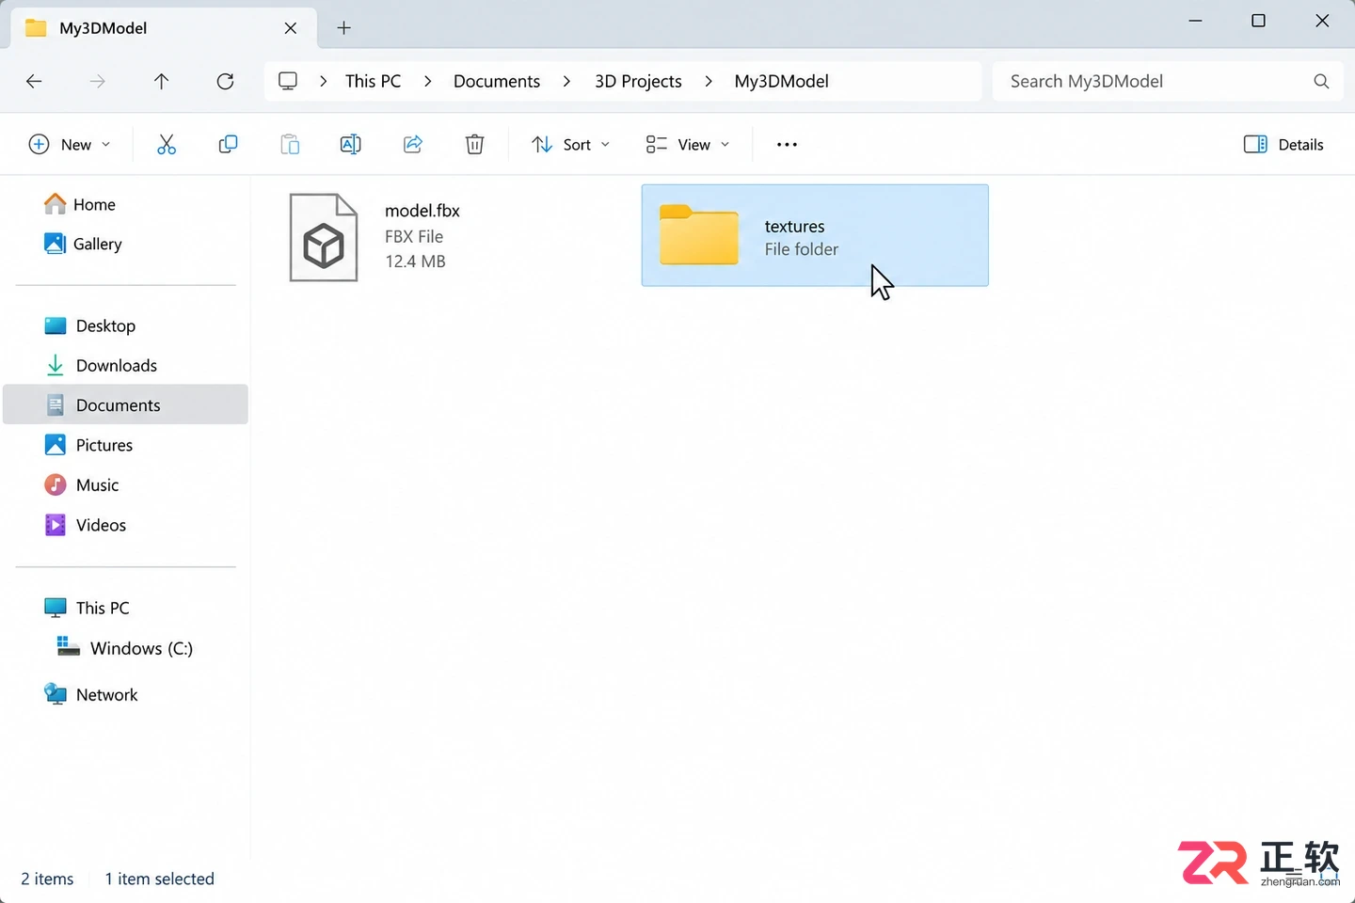Open the See more ellipsis menu

[x=787, y=144]
